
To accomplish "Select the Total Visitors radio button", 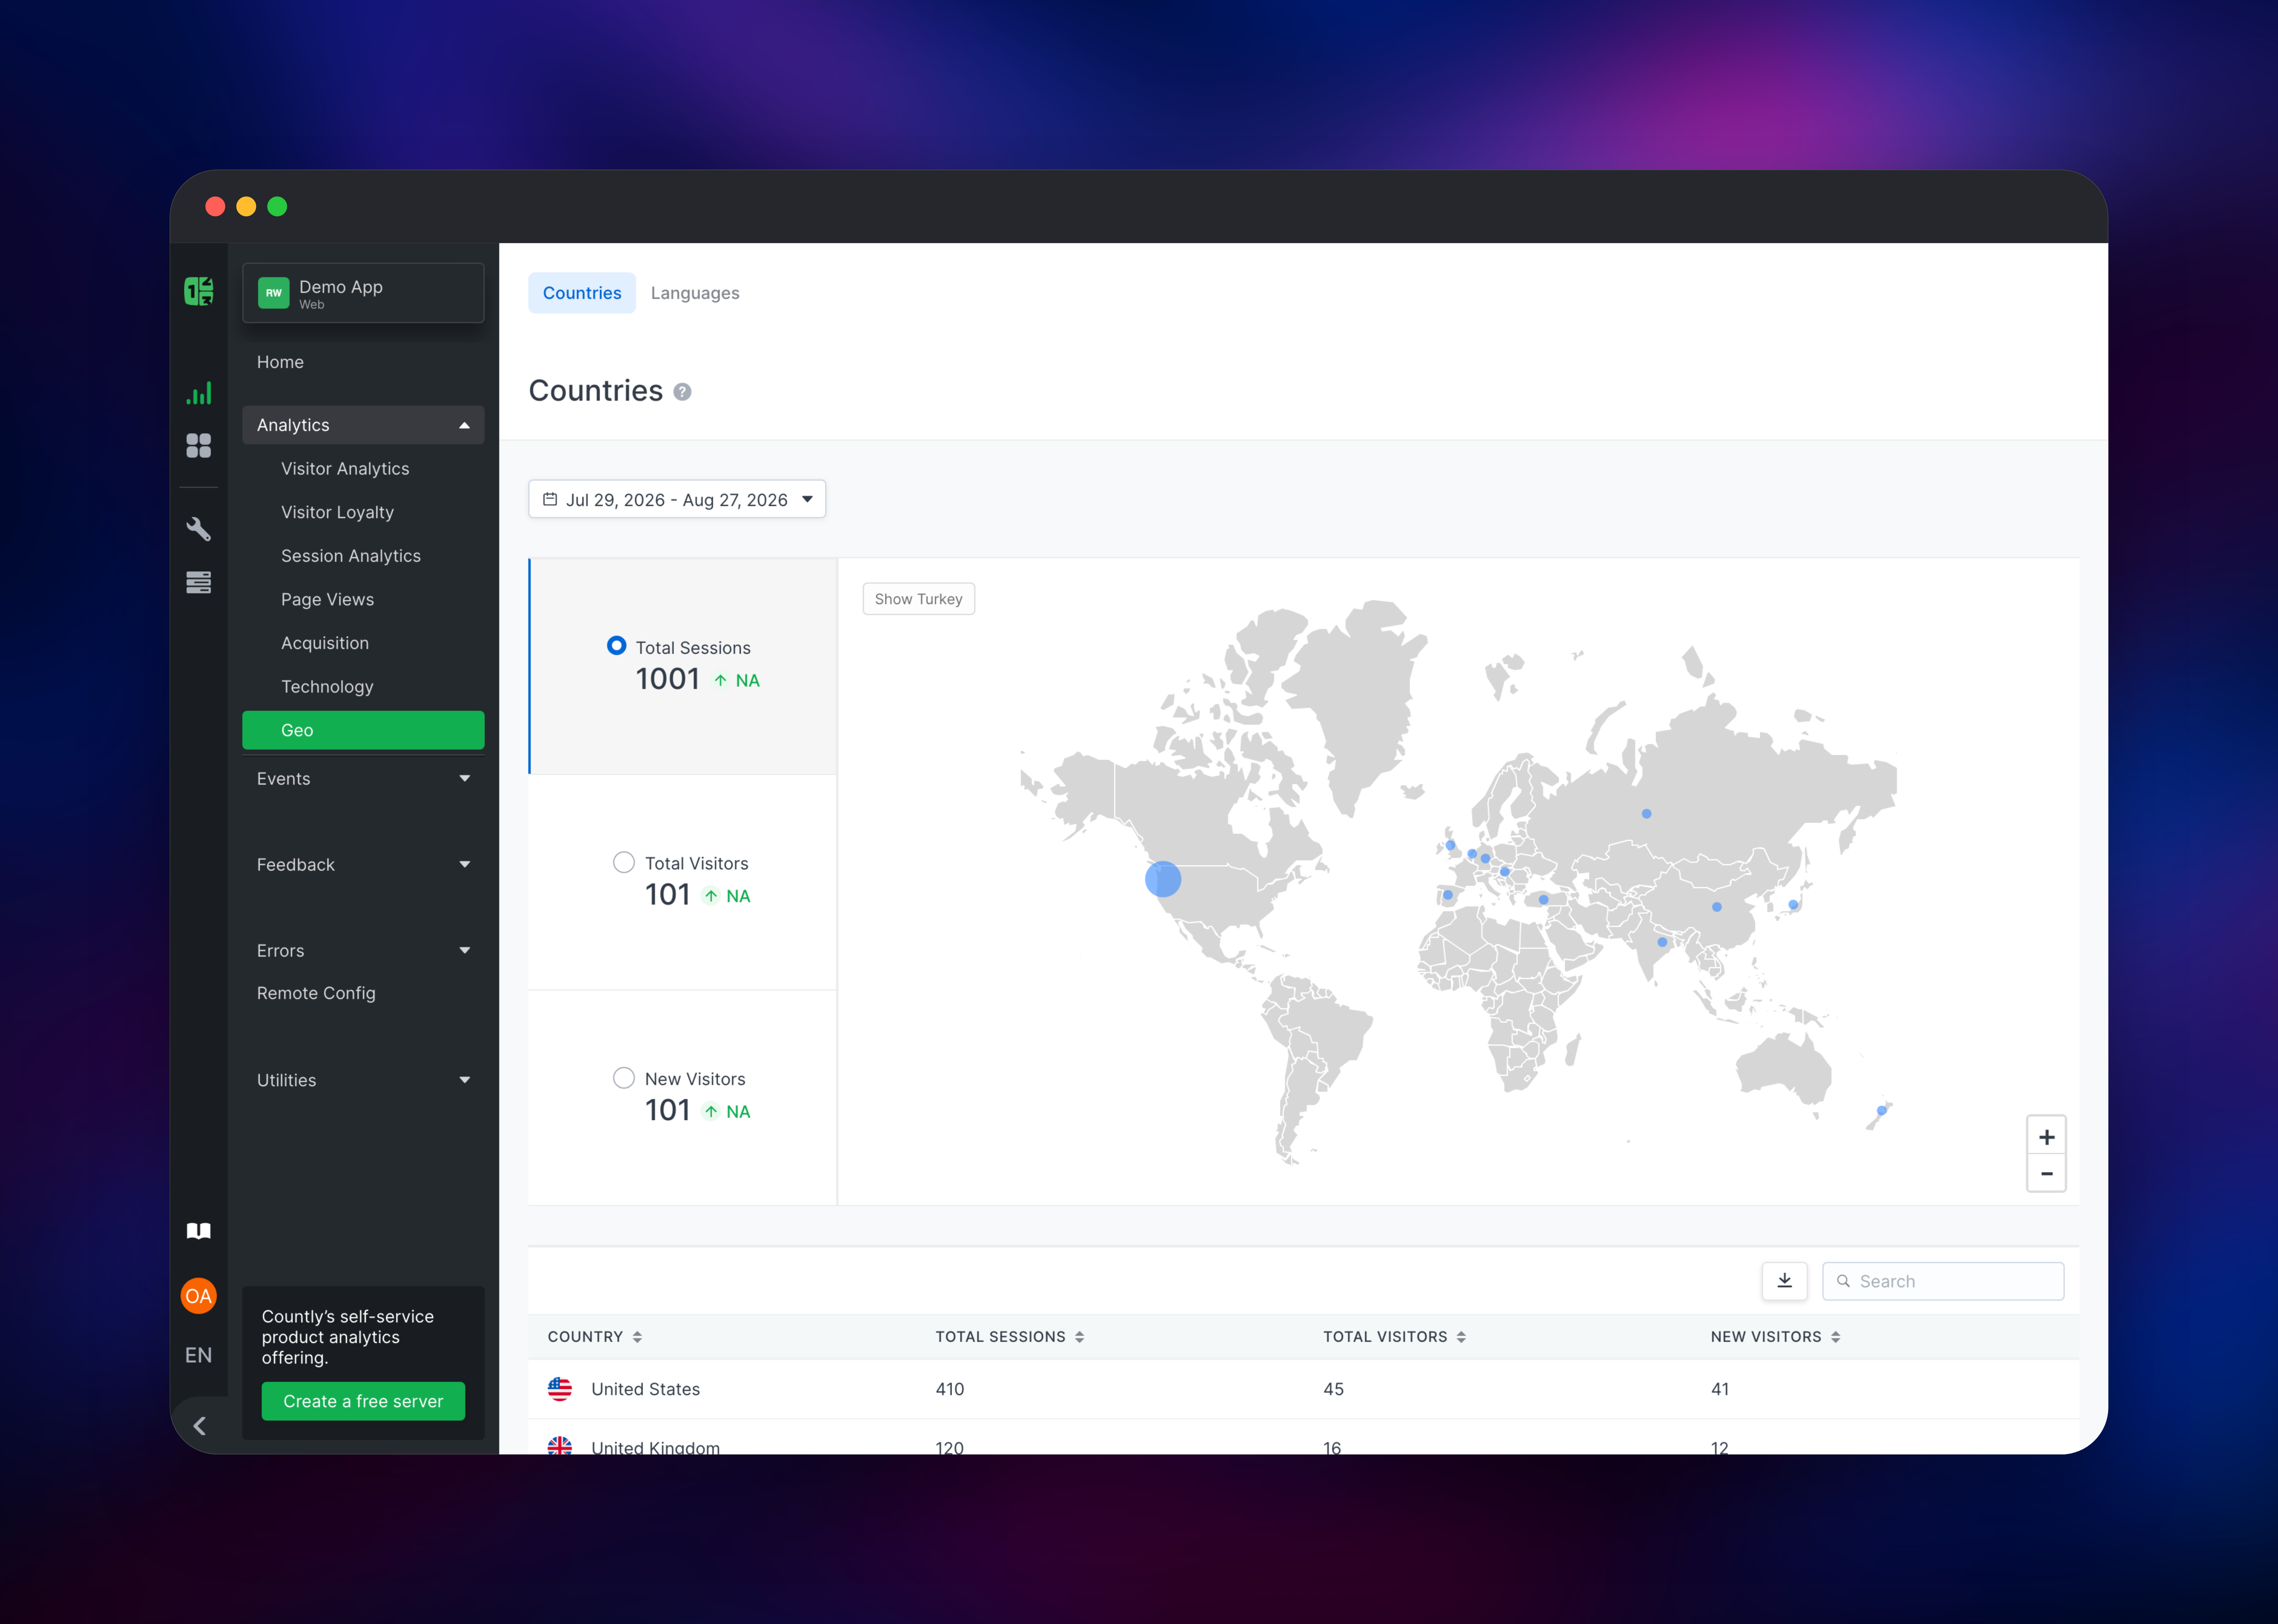I will [624, 862].
